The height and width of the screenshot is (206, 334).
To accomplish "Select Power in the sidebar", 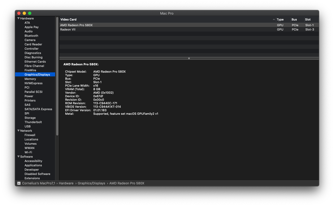I will click(x=29, y=96).
